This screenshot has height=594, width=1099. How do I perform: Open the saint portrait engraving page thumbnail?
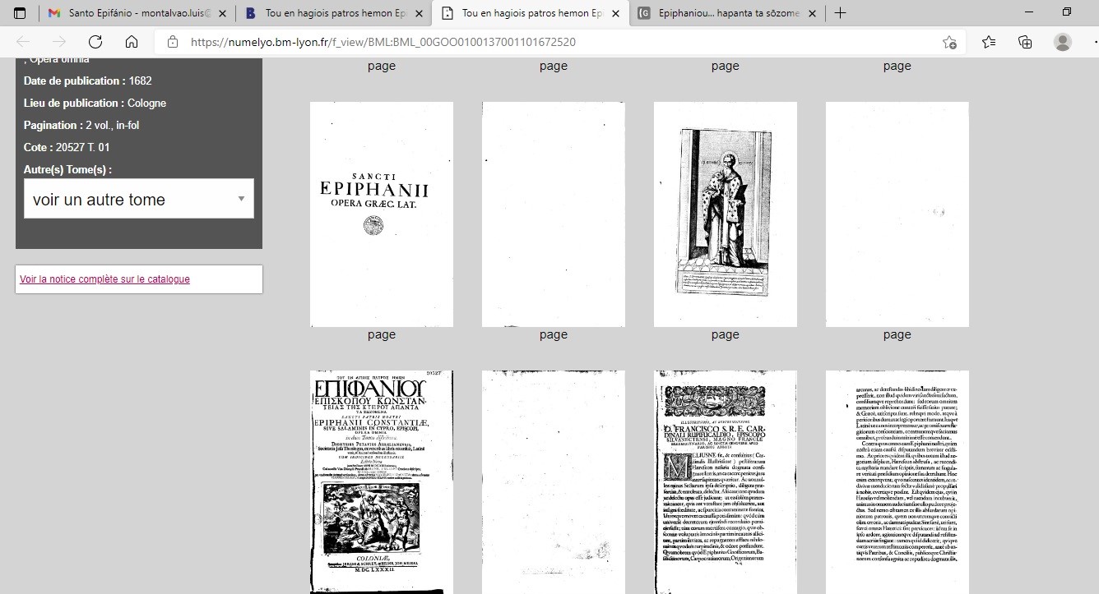tap(725, 214)
